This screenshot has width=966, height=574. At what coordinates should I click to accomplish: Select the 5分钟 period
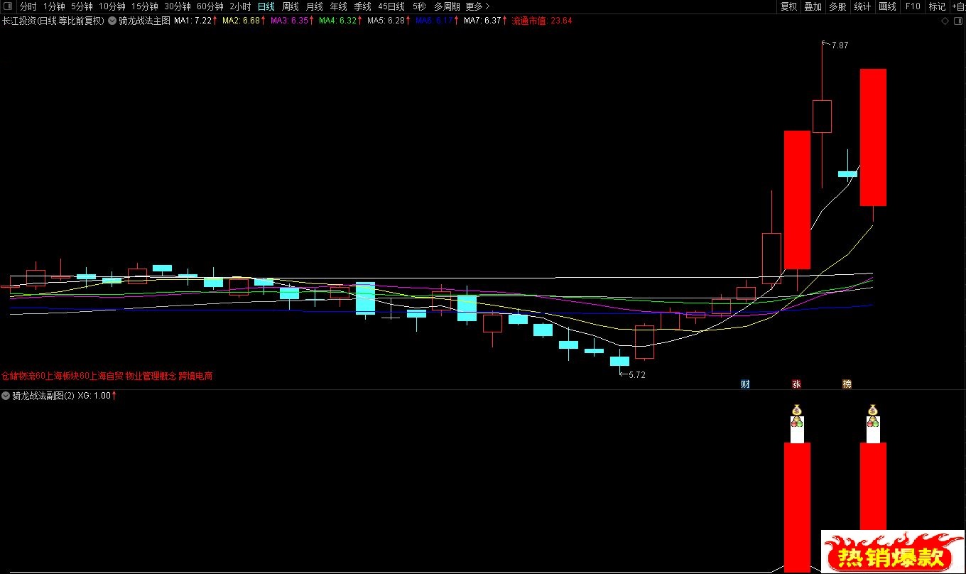(82, 6)
